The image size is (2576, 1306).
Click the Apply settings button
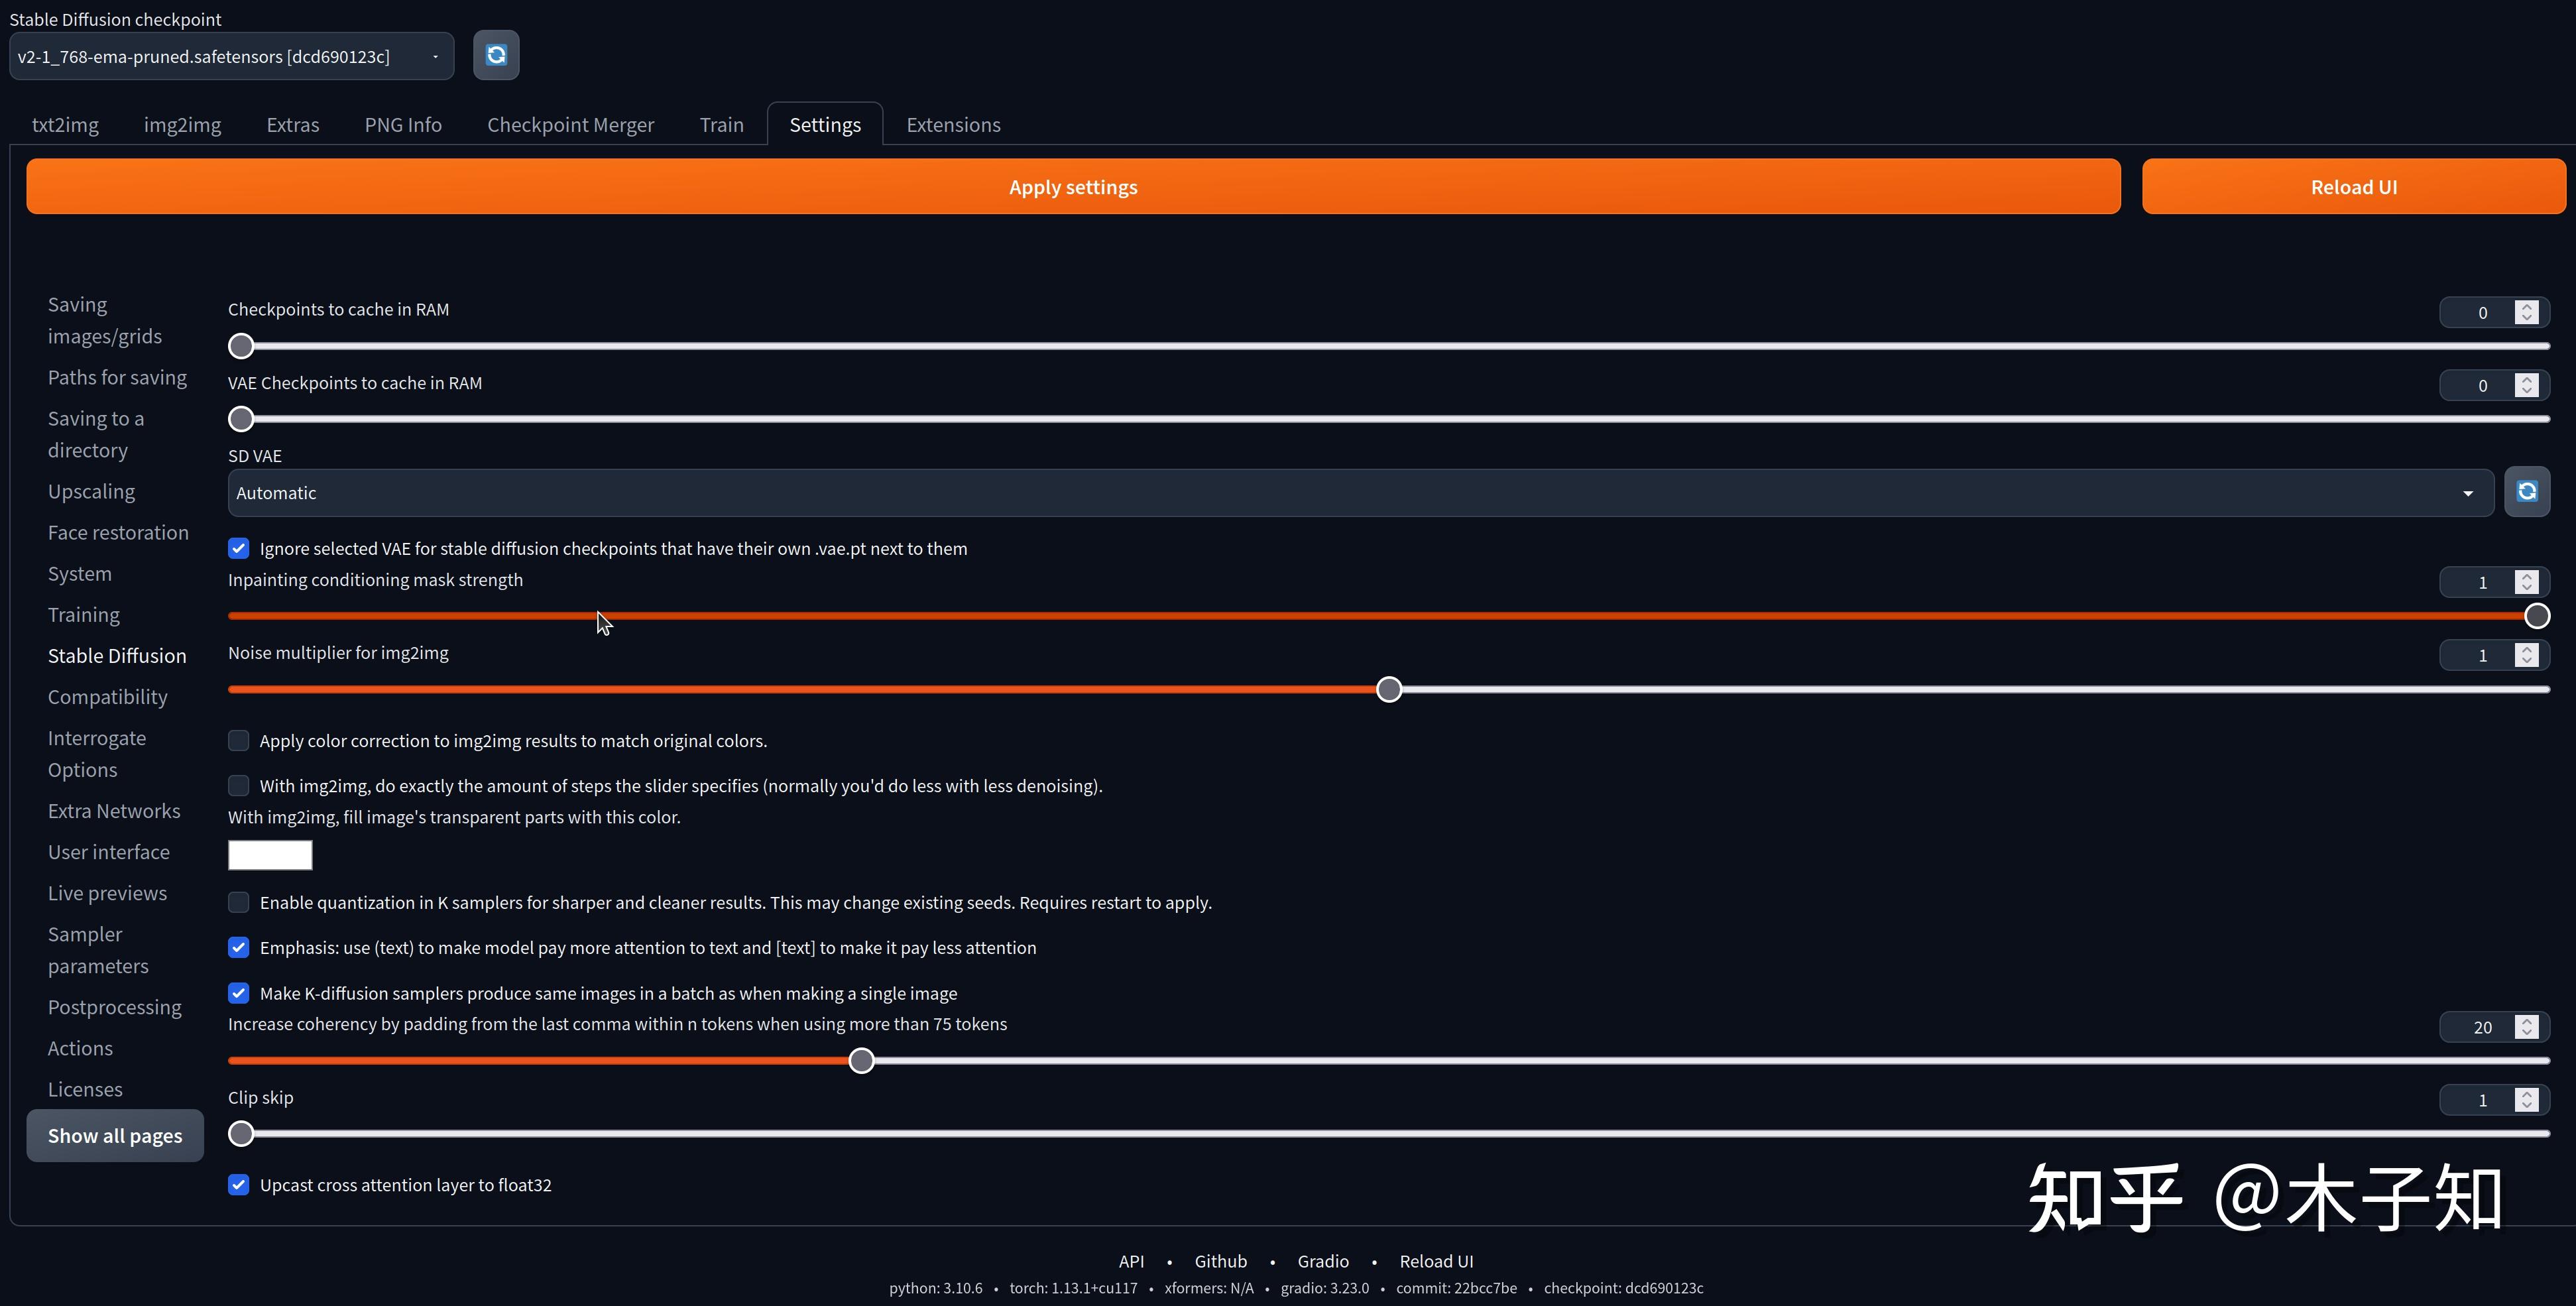tap(1073, 186)
